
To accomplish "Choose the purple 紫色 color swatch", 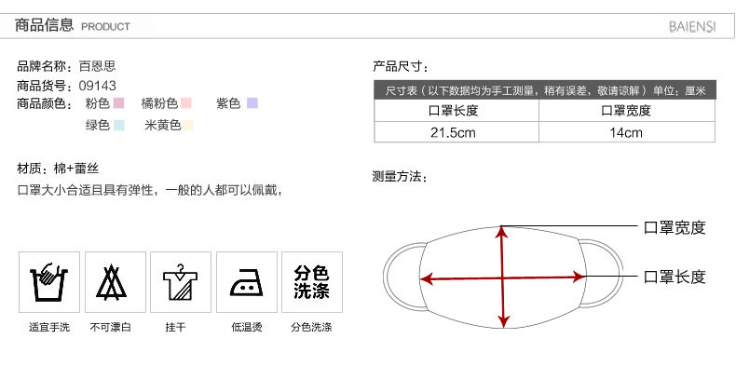I will click(x=252, y=103).
